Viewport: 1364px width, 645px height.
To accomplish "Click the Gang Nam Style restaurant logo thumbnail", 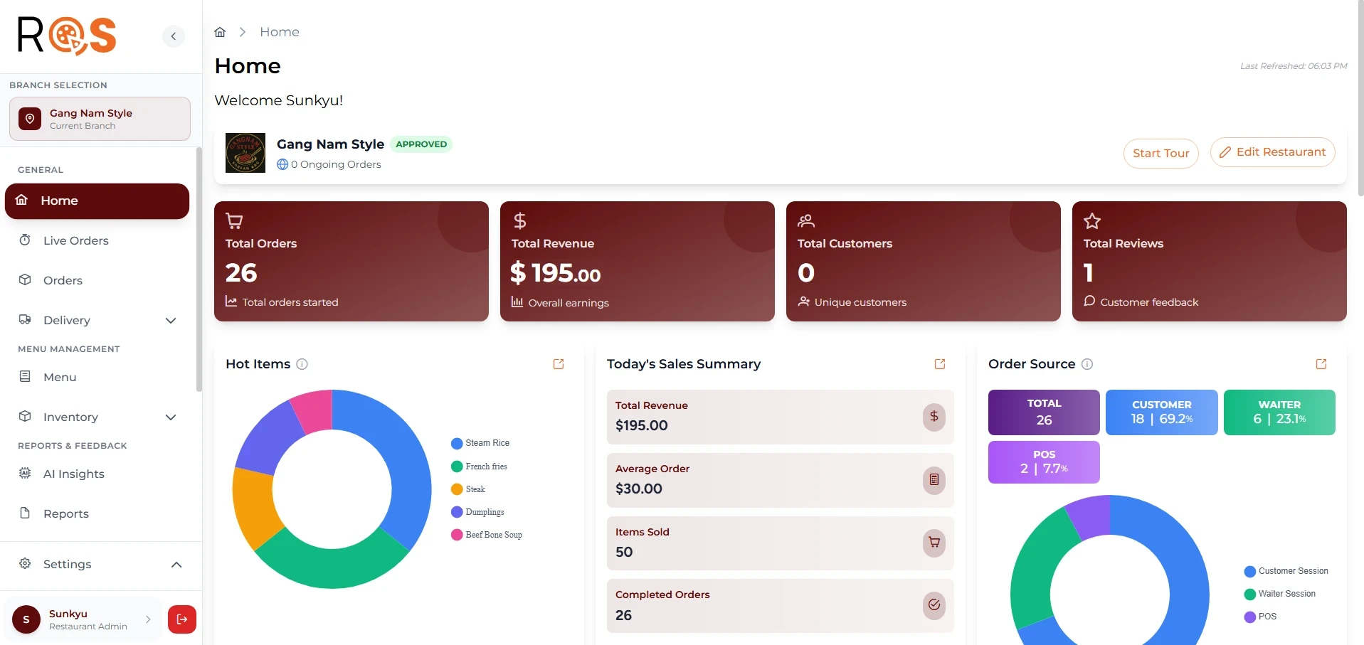I will point(245,153).
